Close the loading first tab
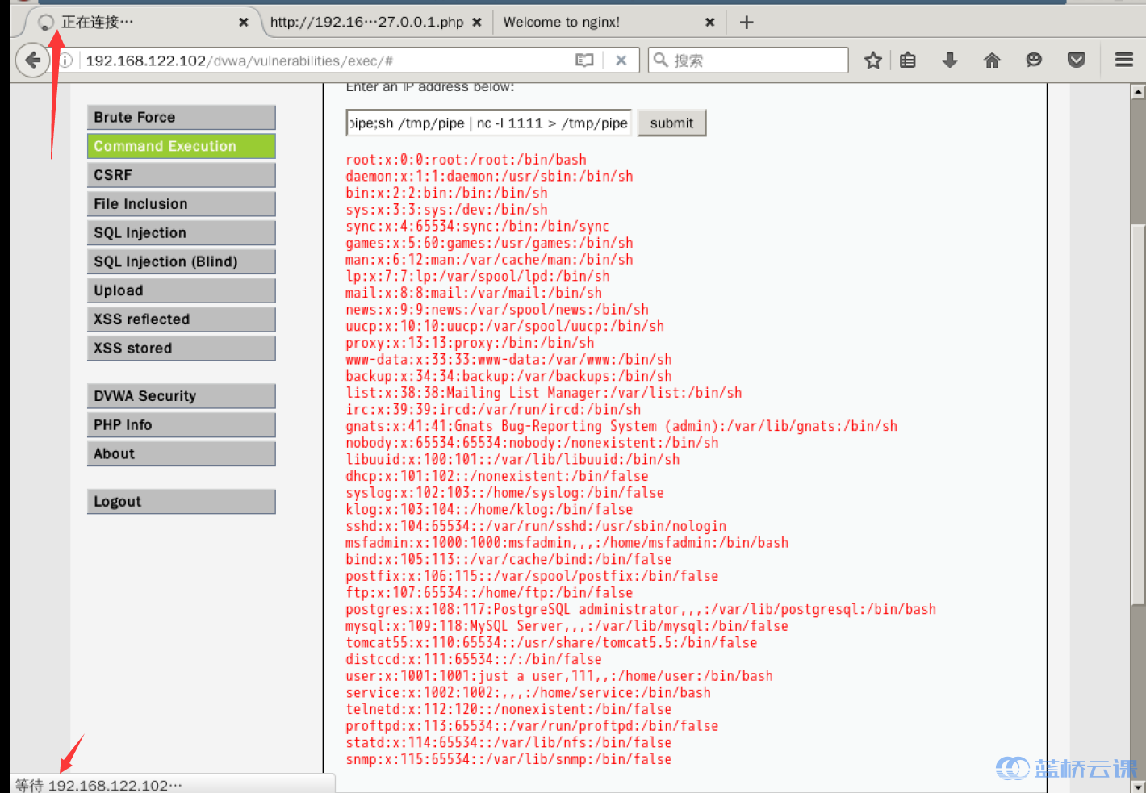Image resolution: width=1146 pixels, height=793 pixels. 243,23
